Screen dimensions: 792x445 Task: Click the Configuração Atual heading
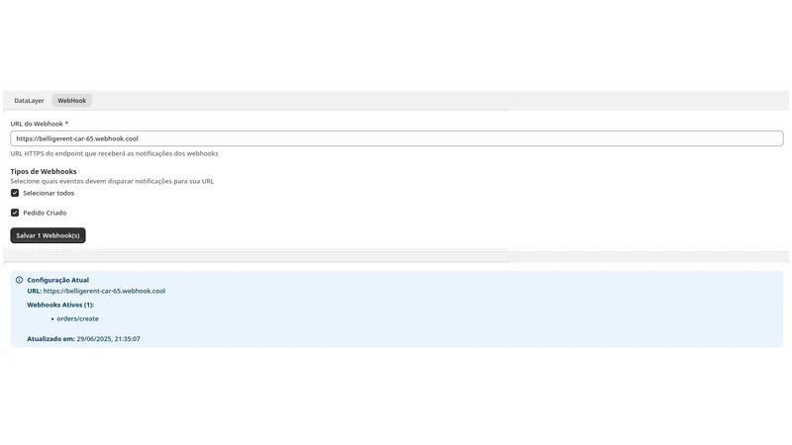tap(58, 280)
